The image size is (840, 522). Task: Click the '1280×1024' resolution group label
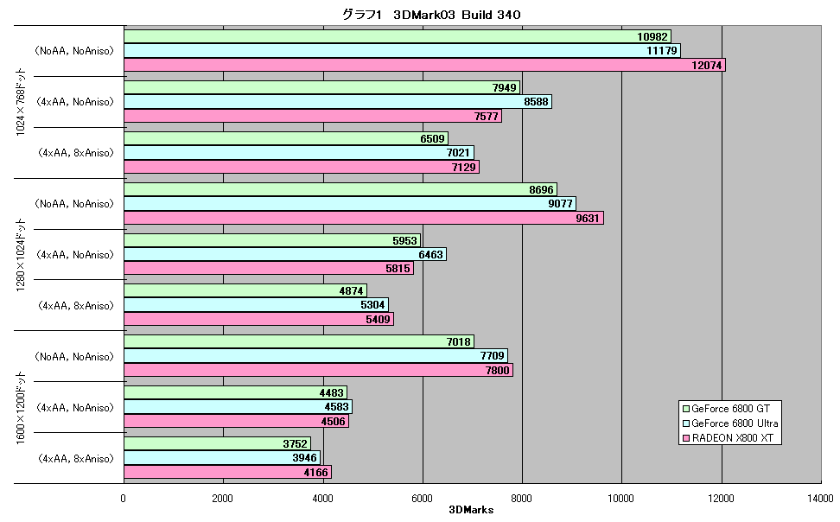coord(21,255)
